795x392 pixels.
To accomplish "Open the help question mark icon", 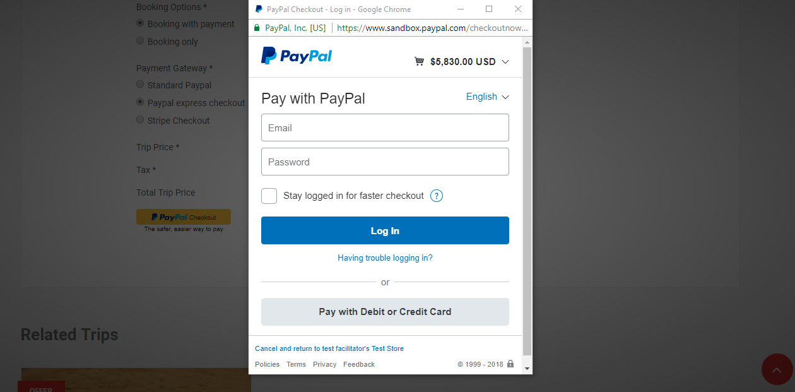I will tap(437, 196).
